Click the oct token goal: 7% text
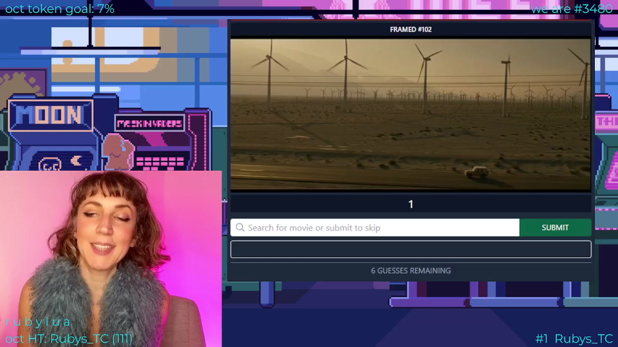Image resolution: width=618 pixels, height=347 pixels. [60, 9]
